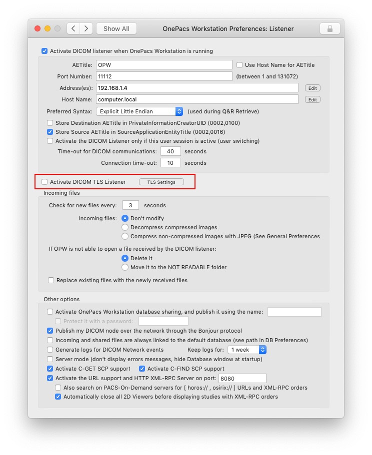This screenshot has width=372, height=455.
Task: Enable DICOM Listener only if session active
Action: pos(50,141)
